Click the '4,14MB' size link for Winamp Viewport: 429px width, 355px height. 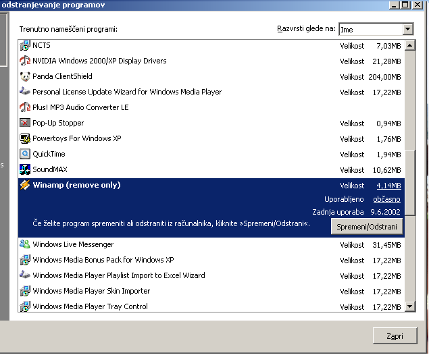[388, 186]
